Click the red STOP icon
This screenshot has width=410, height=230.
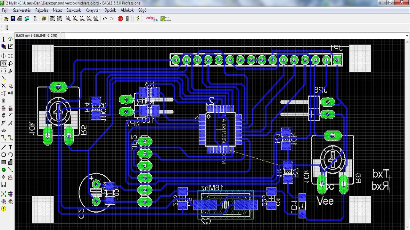pos(120,19)
